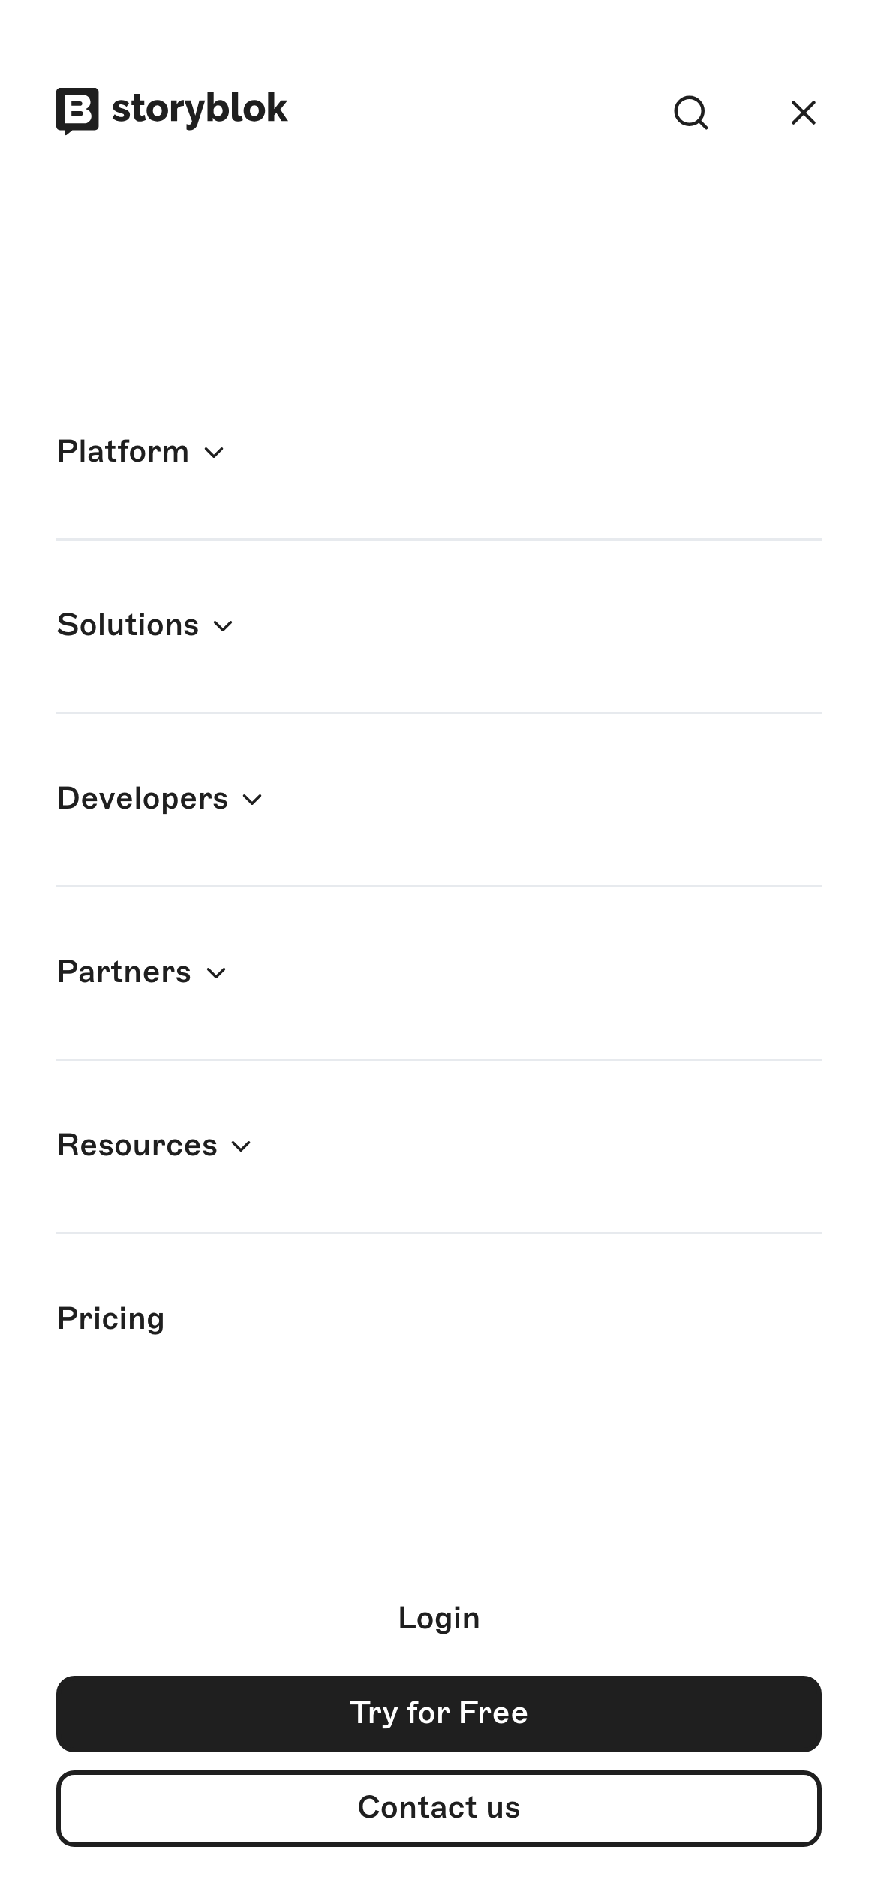Close the navigation menu with X

803,113
